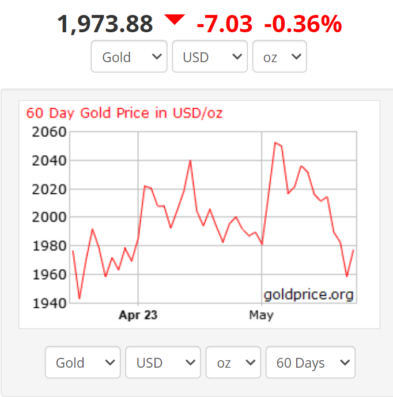393x397 pixels.
Task: Expand the top USD currency dropdown
Action: 210,56
